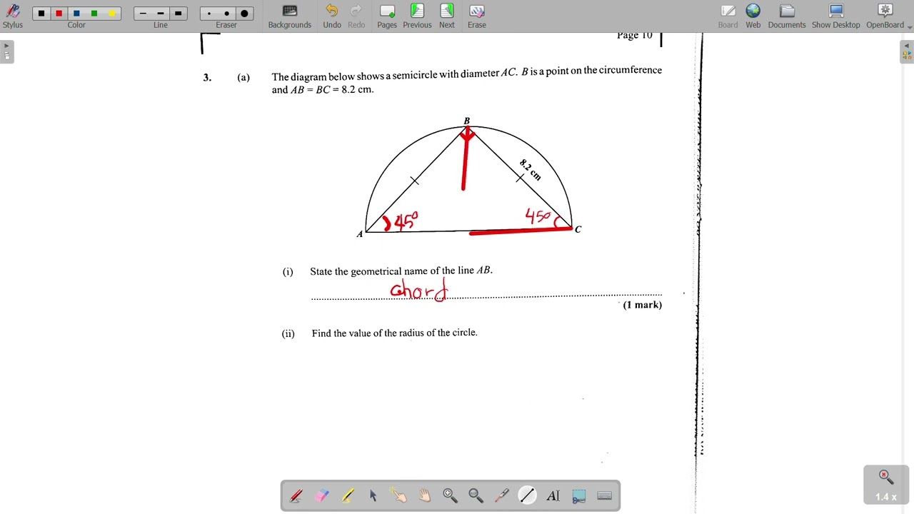
Task: Select the Pen tool in stylus palette
Action: tap(296, 496)
